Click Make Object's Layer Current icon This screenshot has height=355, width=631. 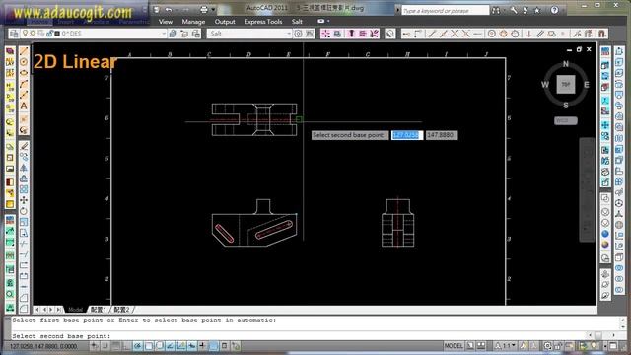tap(174, 34)
